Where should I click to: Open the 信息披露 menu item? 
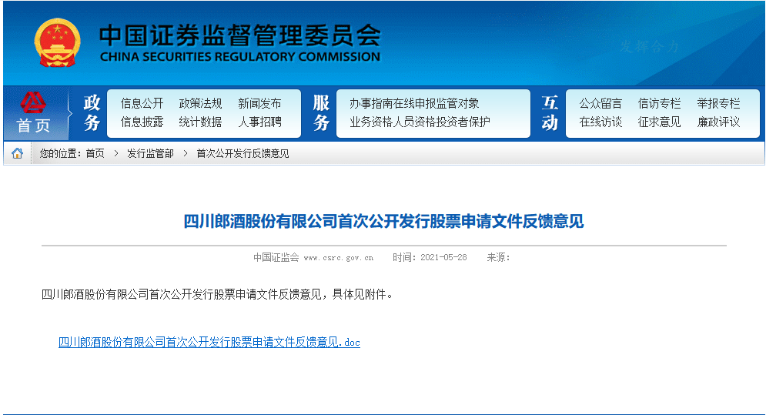click(142, 122)
